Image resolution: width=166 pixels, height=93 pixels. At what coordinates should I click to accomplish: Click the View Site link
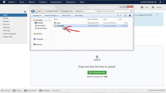tap(5, 90)
